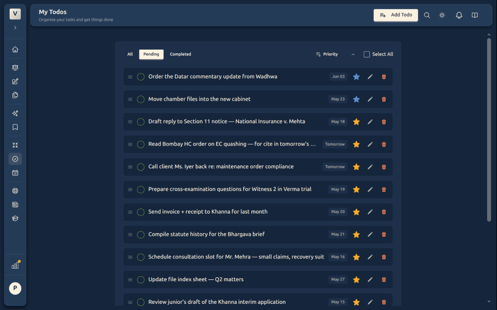Delete the Move chamber files todo
This screenshot has width=497, height=310.
pyautogui.click(x=384, y=99)
